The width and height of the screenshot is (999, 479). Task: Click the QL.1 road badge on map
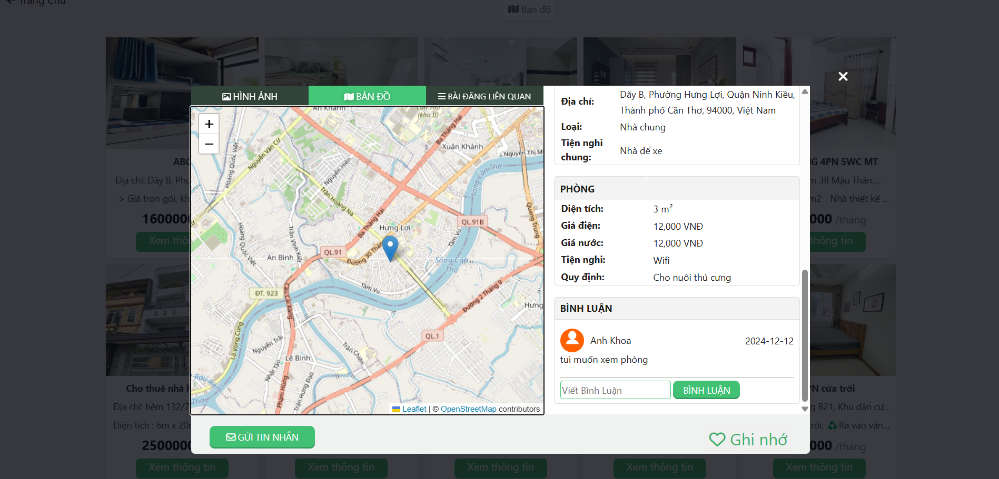click(x=432, y=336)
